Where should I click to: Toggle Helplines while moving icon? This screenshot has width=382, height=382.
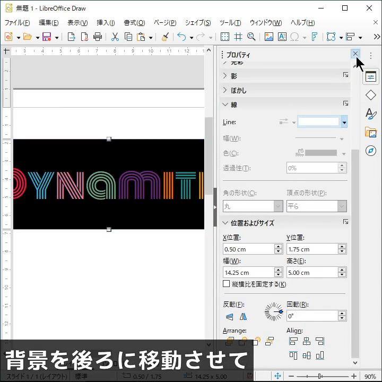(x=238, y=37)
